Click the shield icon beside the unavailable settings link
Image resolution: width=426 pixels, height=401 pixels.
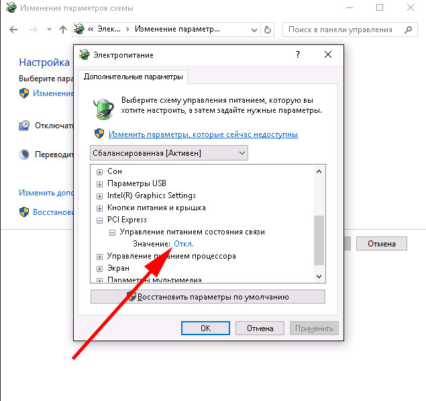(x=99, y=134)
